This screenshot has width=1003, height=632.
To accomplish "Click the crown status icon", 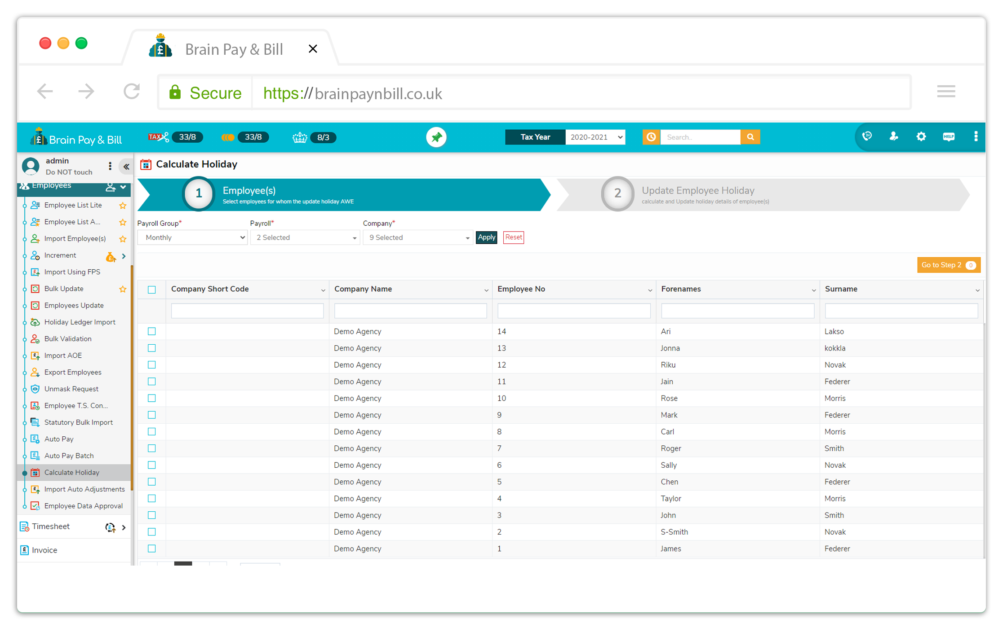I will tap(300, 137).
